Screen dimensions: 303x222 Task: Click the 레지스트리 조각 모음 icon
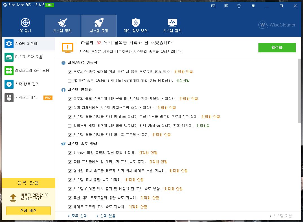[9, 71]
